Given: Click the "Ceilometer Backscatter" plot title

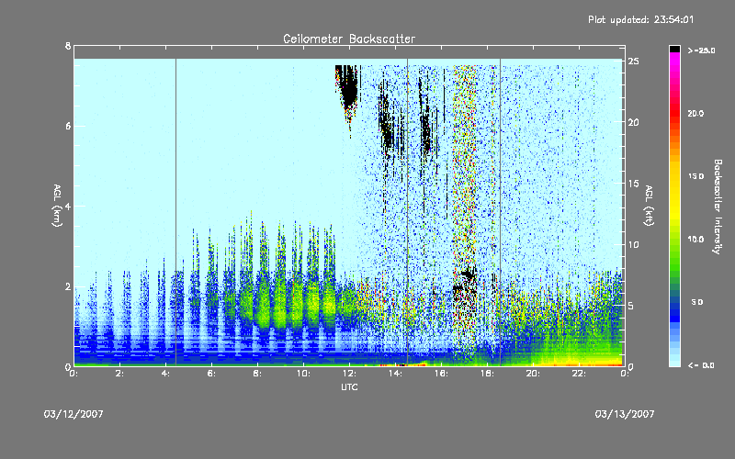Looking at the screenshot, I should coord(349,39).
